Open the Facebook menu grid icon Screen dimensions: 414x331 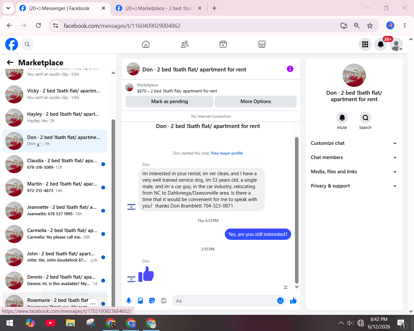[365, 44]
